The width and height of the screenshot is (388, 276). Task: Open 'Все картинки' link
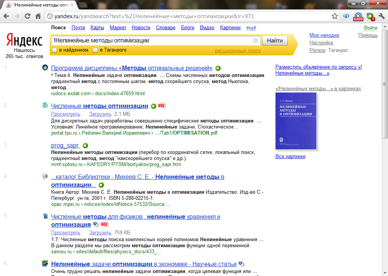290,157
